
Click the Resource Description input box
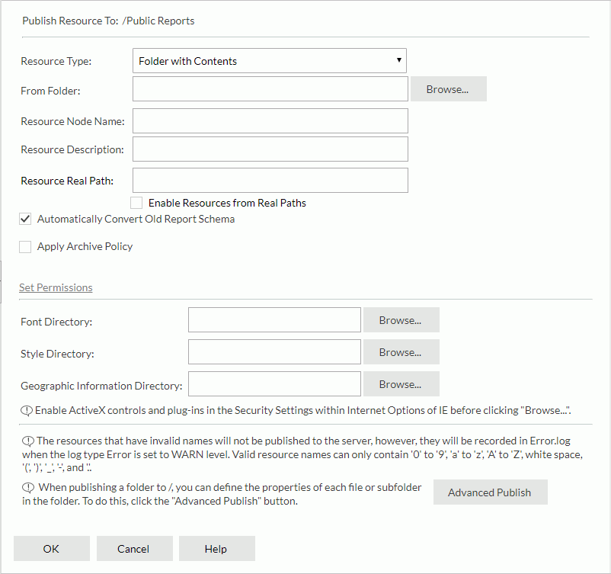pyautogui.click(x=270, y=149)
